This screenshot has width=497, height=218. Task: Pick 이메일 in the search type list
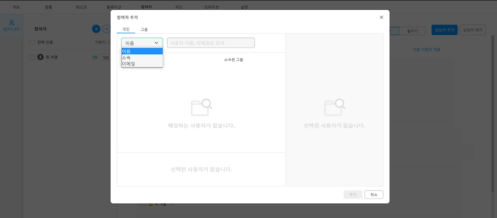point(142,64)
